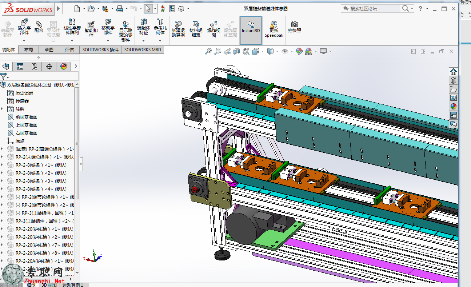Screen dimensions: 471x287
Task: Switch to the 评估 ribbon tab
Action: click(x=69, y=50)
